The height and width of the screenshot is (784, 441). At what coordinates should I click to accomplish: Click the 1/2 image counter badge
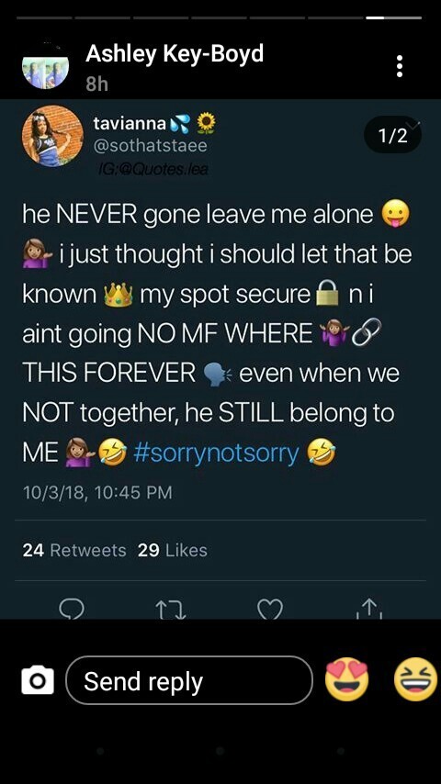click(x=392, y=135)
